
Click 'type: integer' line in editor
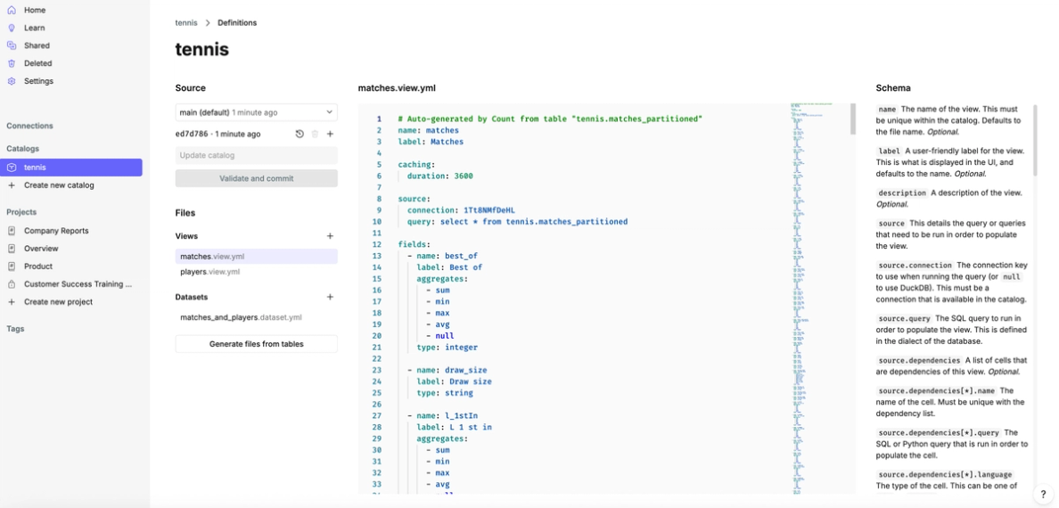(447, 348)
